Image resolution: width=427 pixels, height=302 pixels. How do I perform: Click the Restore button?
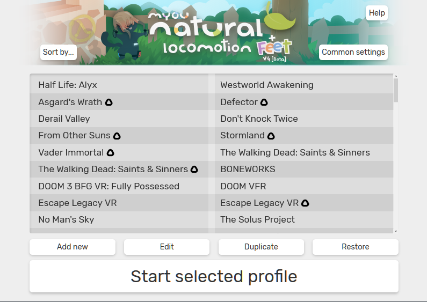point(356,247)
